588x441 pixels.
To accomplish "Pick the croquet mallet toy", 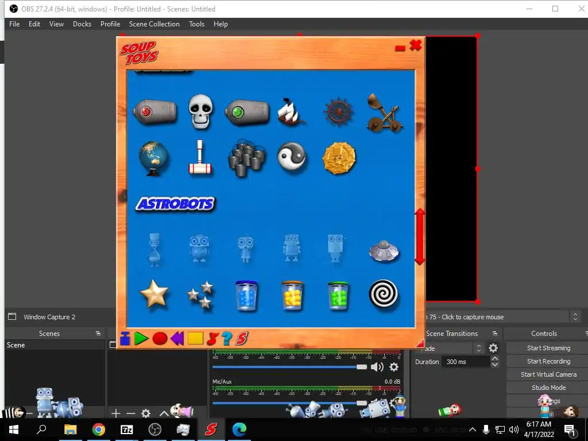I will (200, 157).
